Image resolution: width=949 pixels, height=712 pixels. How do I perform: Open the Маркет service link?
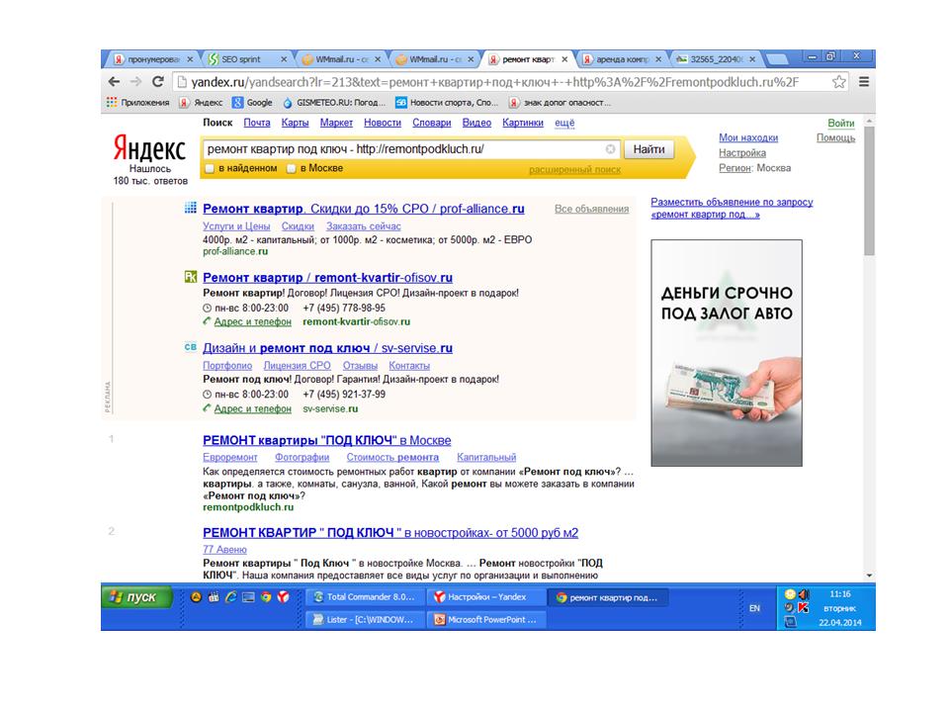(x=336, y=123)
